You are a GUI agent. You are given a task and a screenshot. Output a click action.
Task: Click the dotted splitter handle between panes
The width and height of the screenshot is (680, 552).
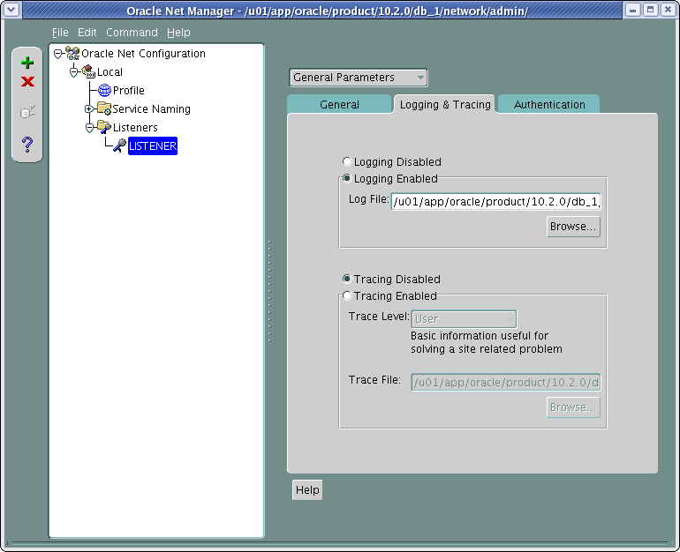click(x=269, y=291)
